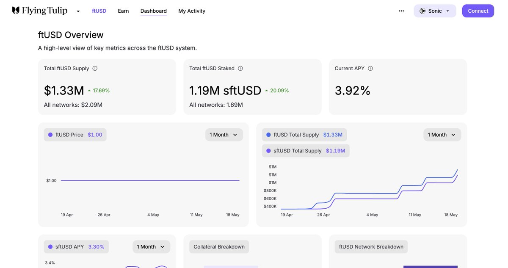This screenshot has width=508, height=268.
Task: Click the Sonic network logo icon
Action: pos(422,11)
